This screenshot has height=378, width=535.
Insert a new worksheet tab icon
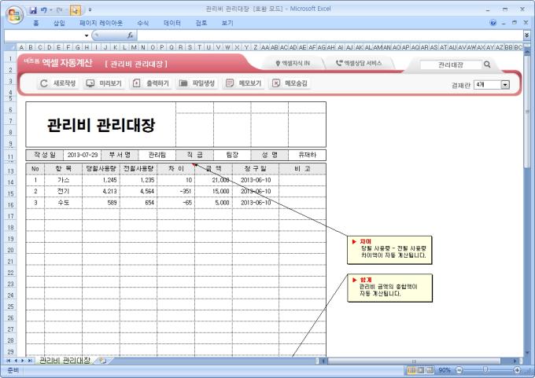(102, 360)
